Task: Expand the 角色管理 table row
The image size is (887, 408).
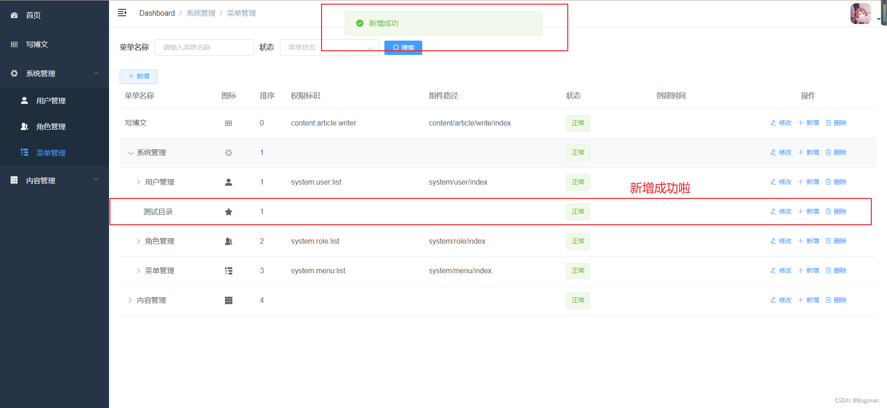Action: click(x=138, y=241)
